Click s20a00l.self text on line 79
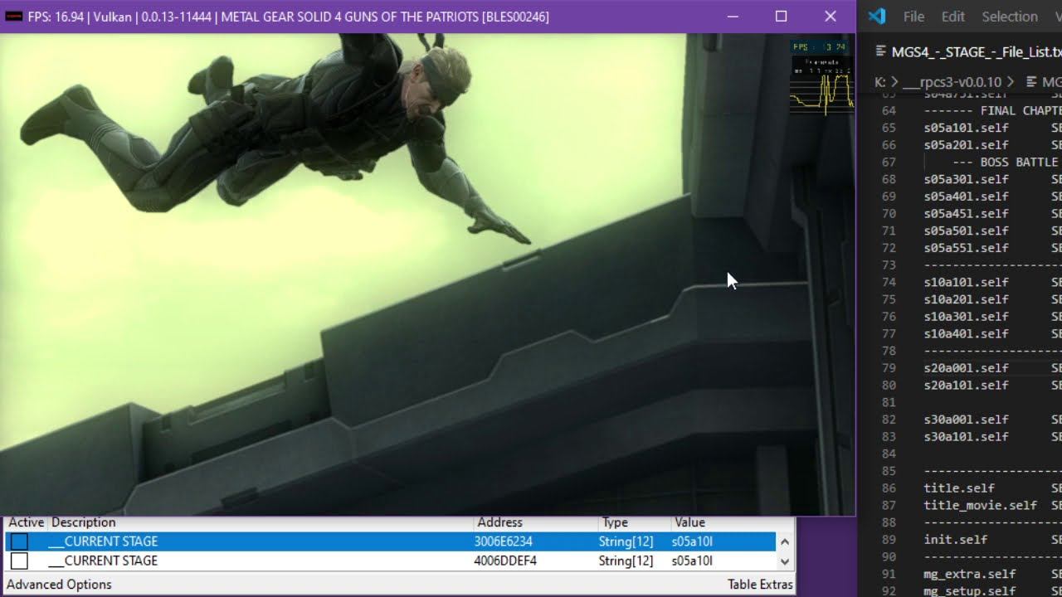Screen dimensions: 1062x597 [967, 368]
